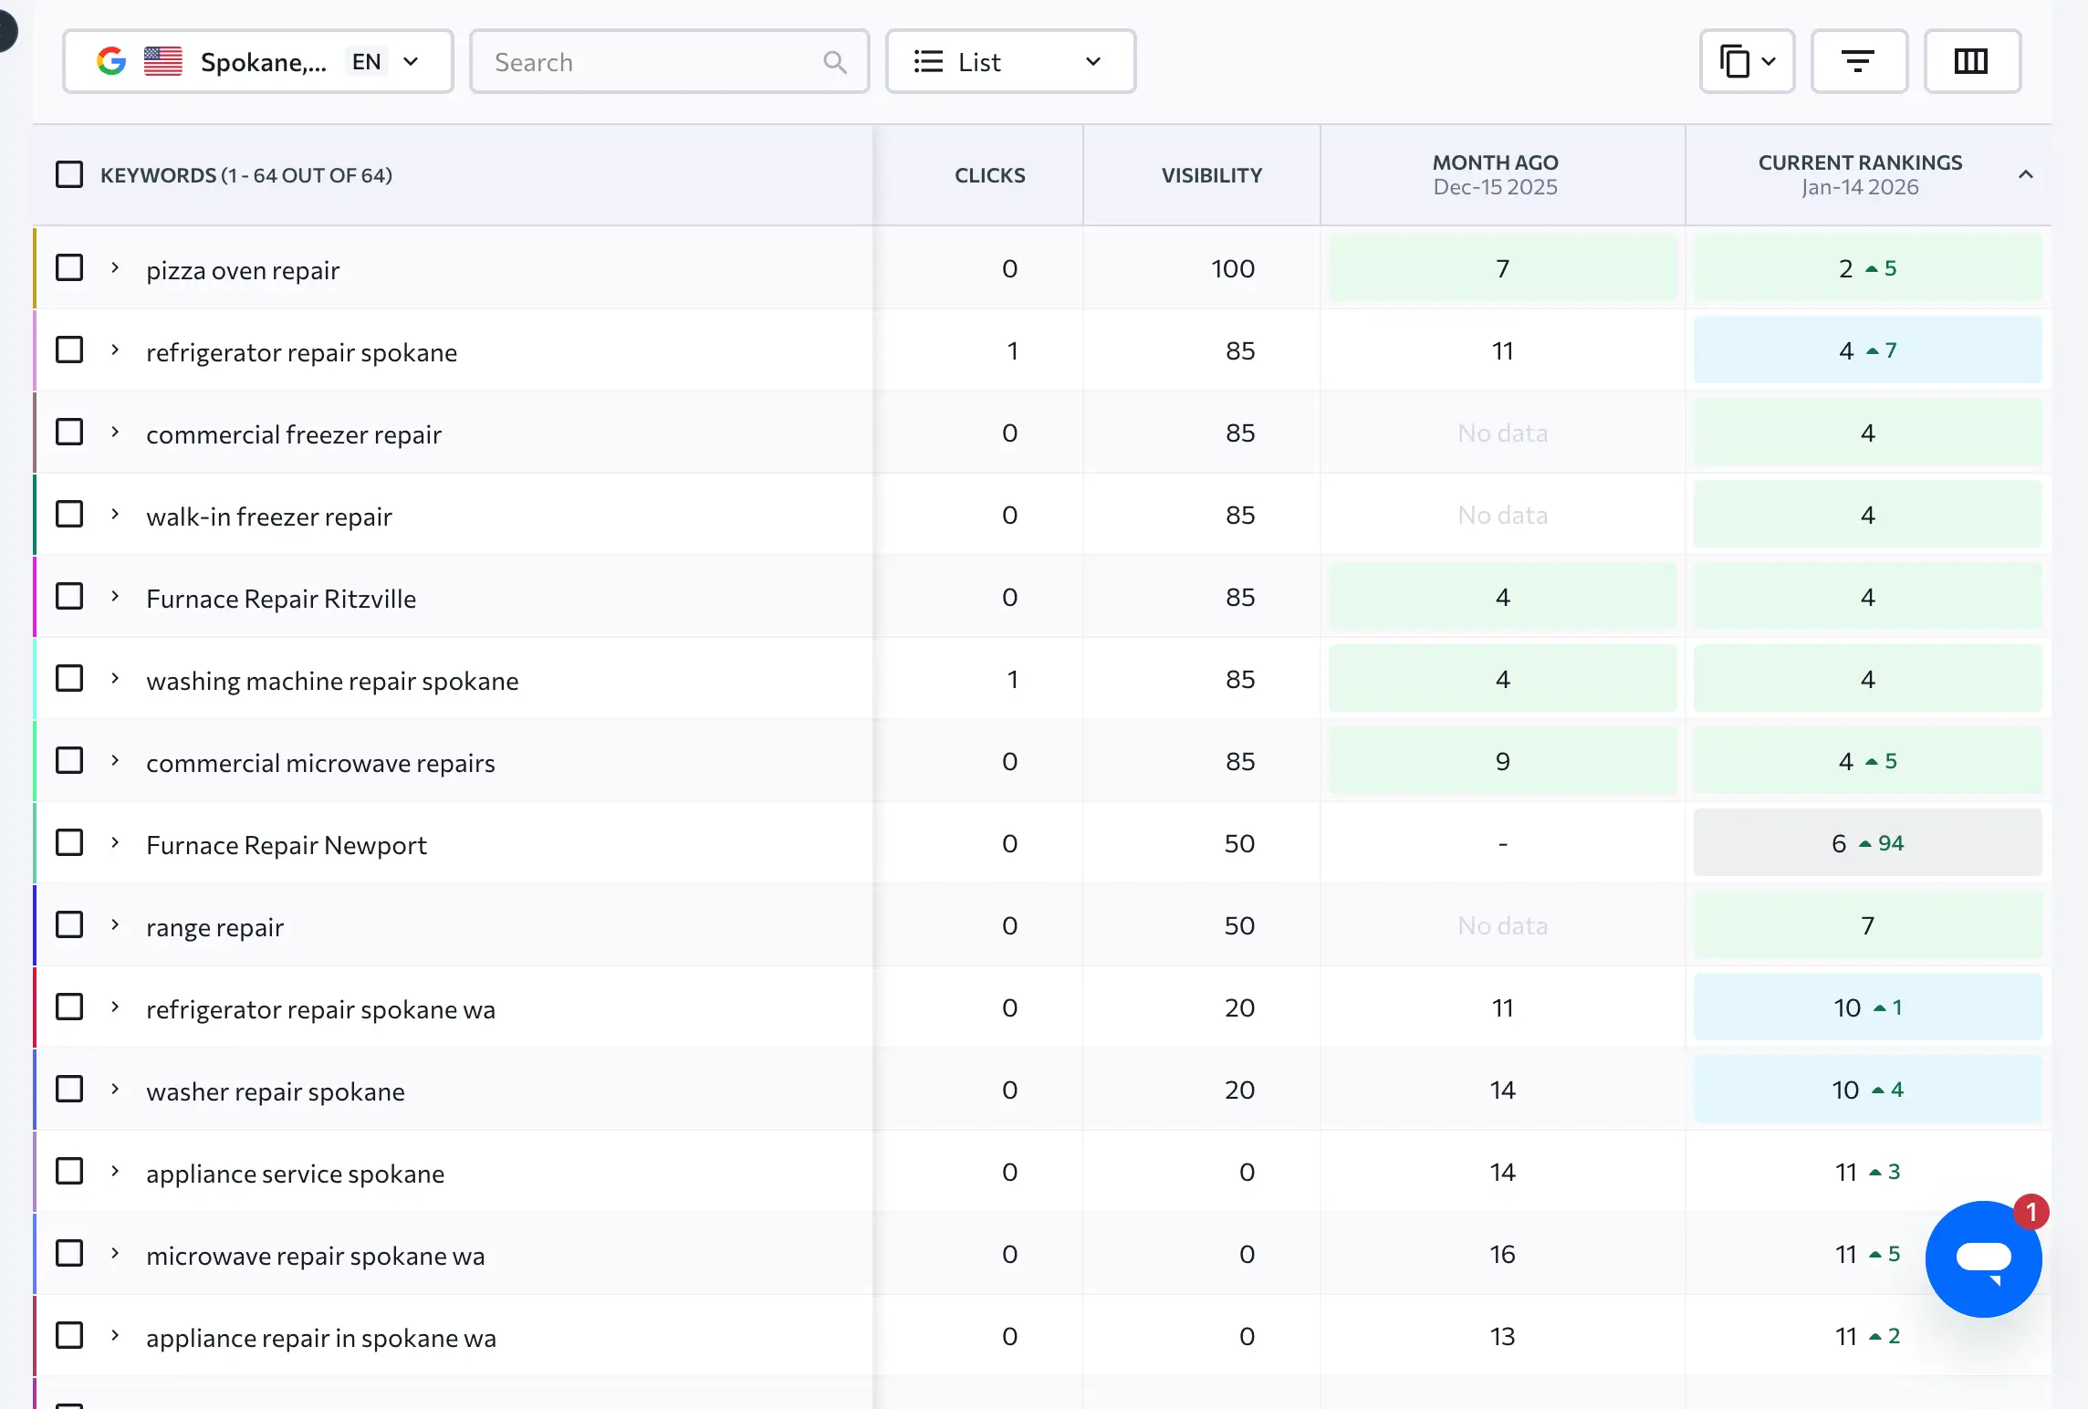The width and height of the screenshot is (2088, 1409).
Task: Open the columns layout settings icon
Action: (x=1971, y=62)
